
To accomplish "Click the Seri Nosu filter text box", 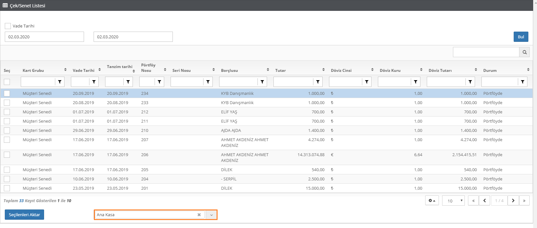I will [x=187, y=82].
